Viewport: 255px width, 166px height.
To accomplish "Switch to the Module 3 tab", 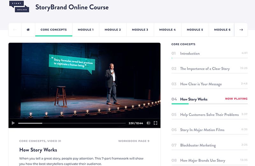I will pos(140,30).
